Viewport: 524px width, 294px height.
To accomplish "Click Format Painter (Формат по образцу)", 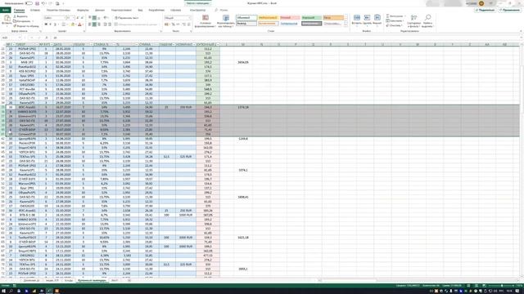I will point(26,25).
